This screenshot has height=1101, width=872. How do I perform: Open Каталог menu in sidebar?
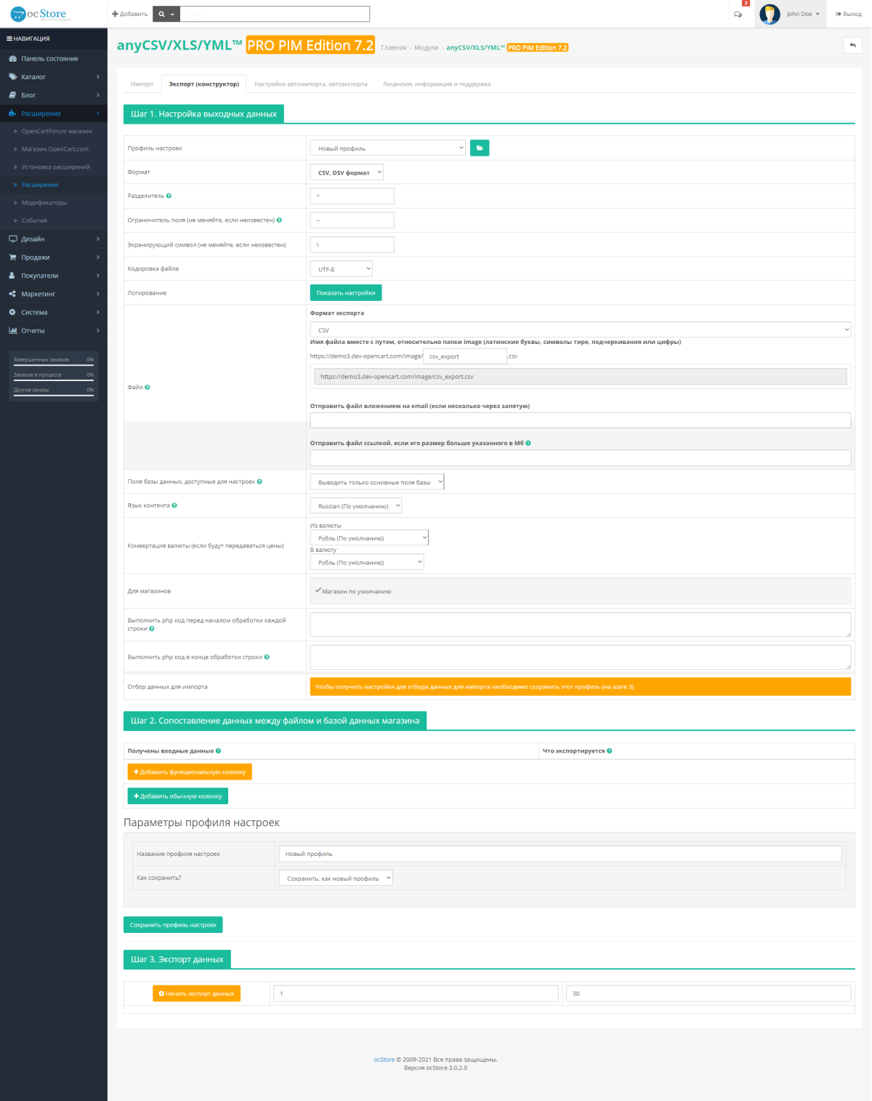point(54,76)
